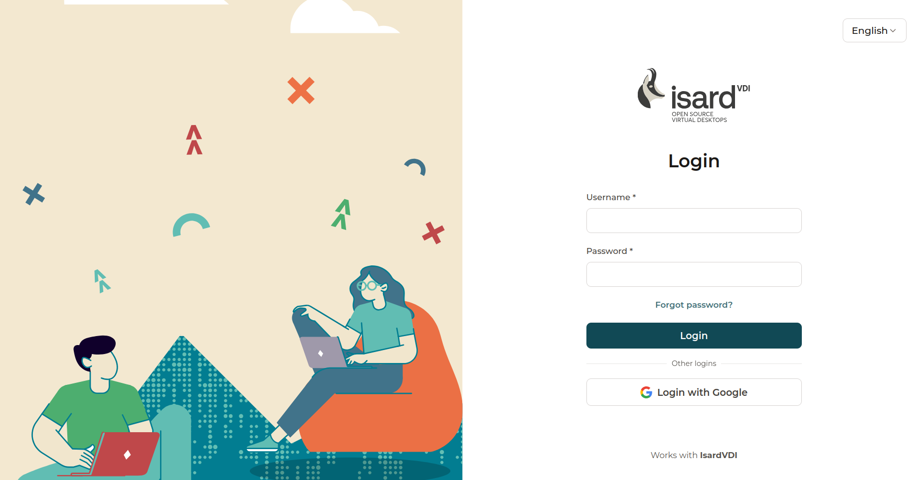924x480 pixels.
Task: Click the blue X shape at left
Action: click(x=34, y=194)
